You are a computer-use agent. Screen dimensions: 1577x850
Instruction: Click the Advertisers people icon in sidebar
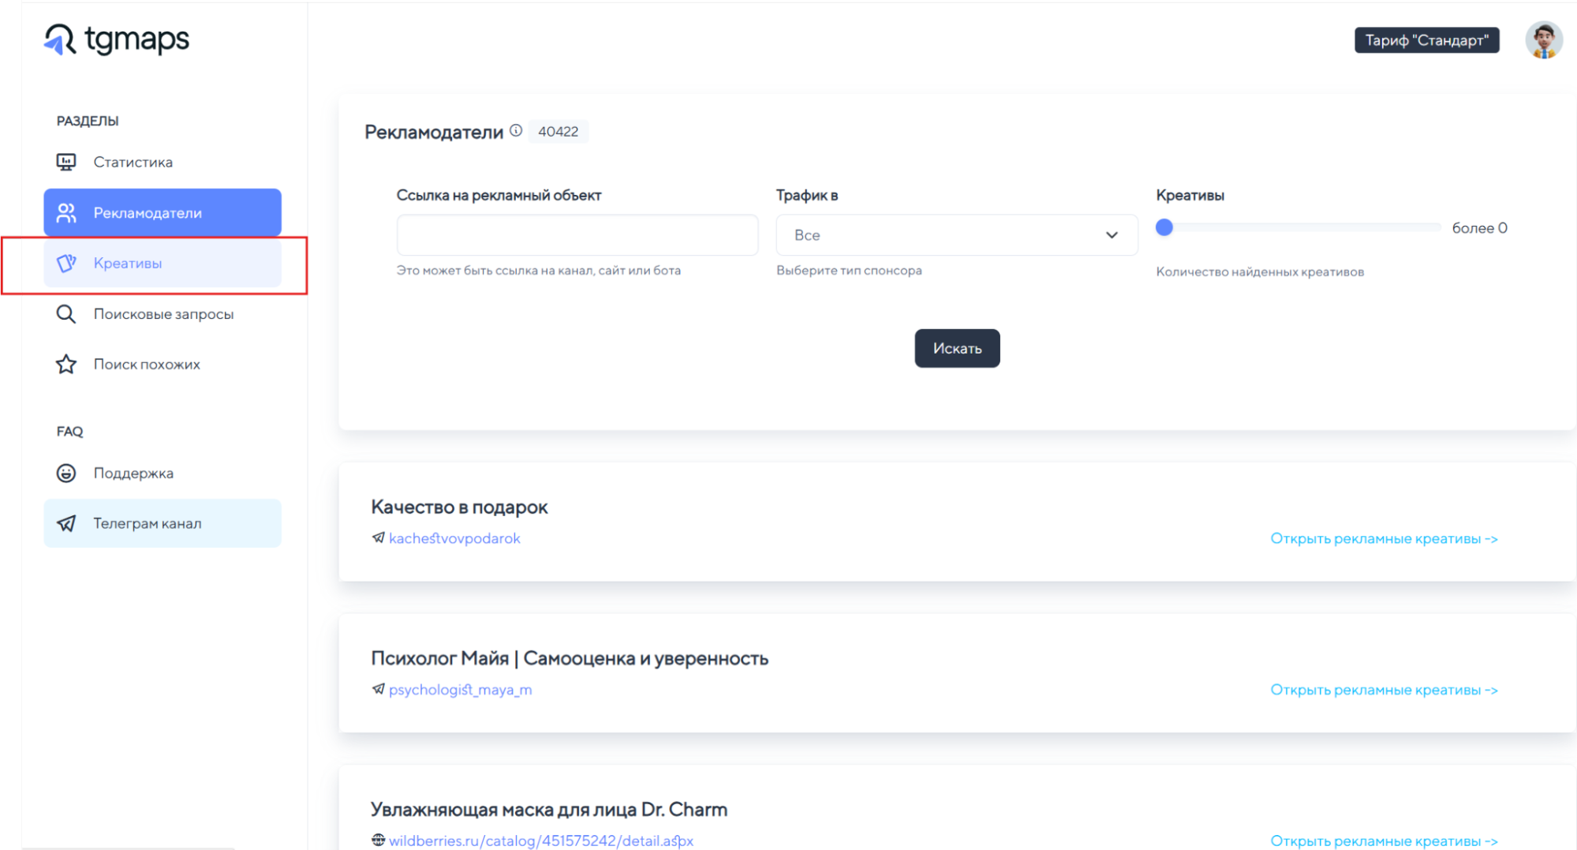coord(66,213)
